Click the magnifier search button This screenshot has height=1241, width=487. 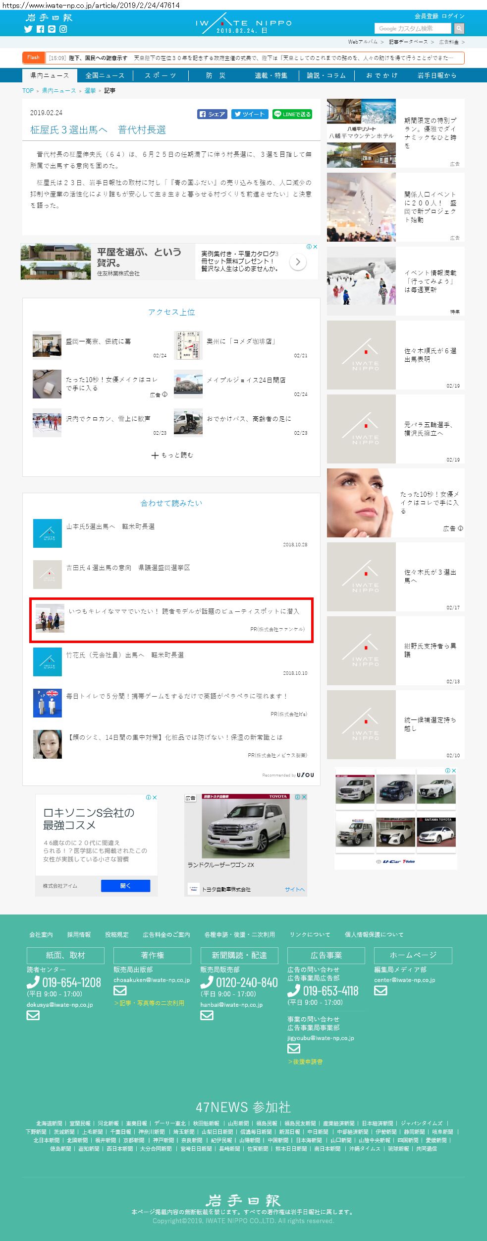pos(459,29)
